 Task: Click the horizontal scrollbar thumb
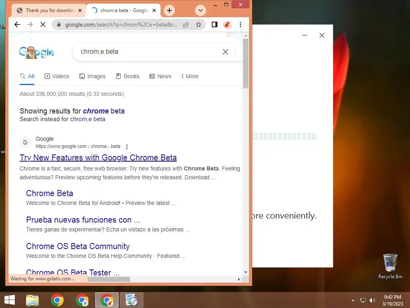tap(109, 280)
